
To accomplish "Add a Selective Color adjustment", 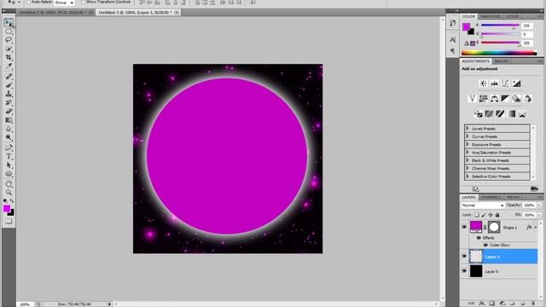I will (522, 113).
